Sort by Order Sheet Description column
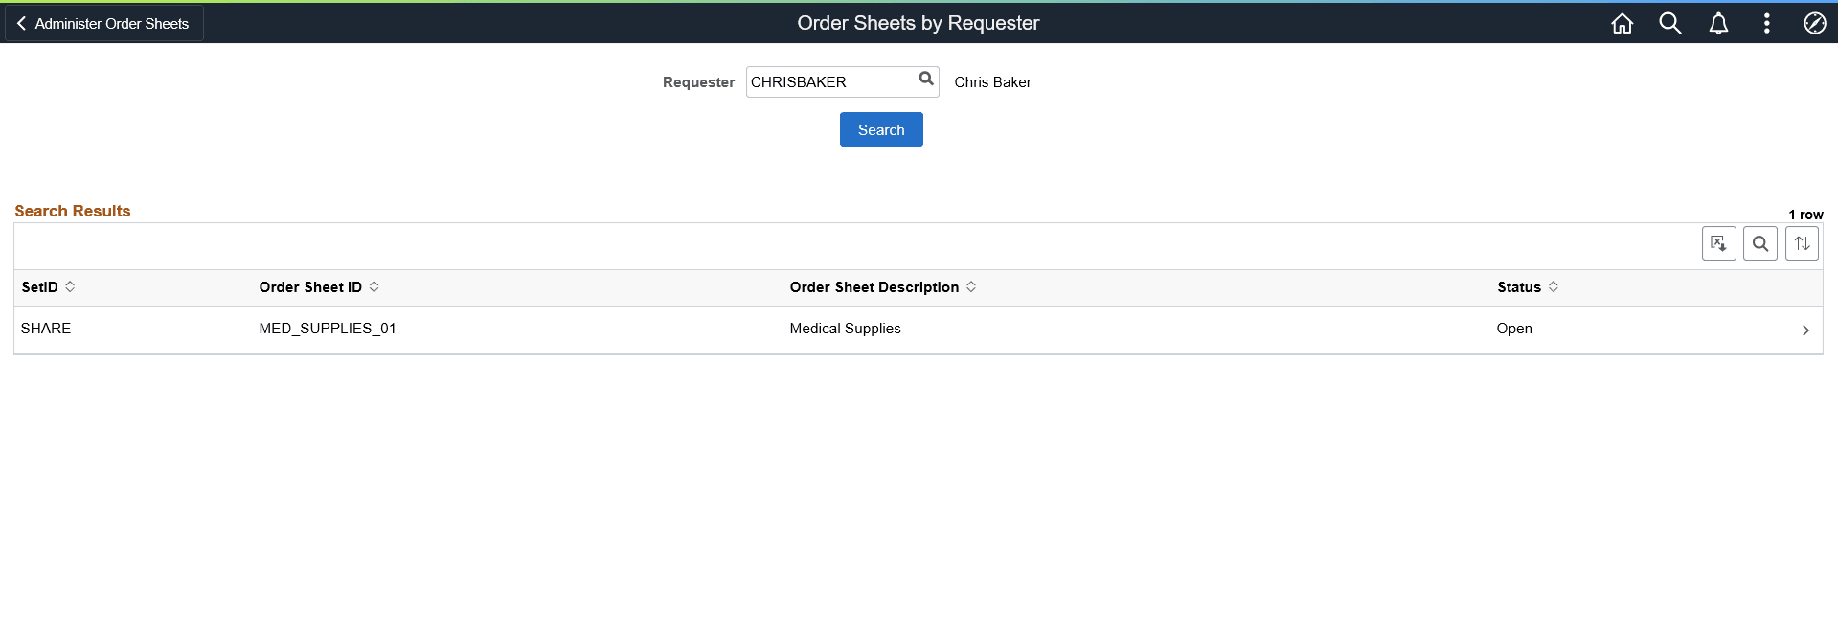This screenshot has height=637, width=1838. (x=883, y=287)
